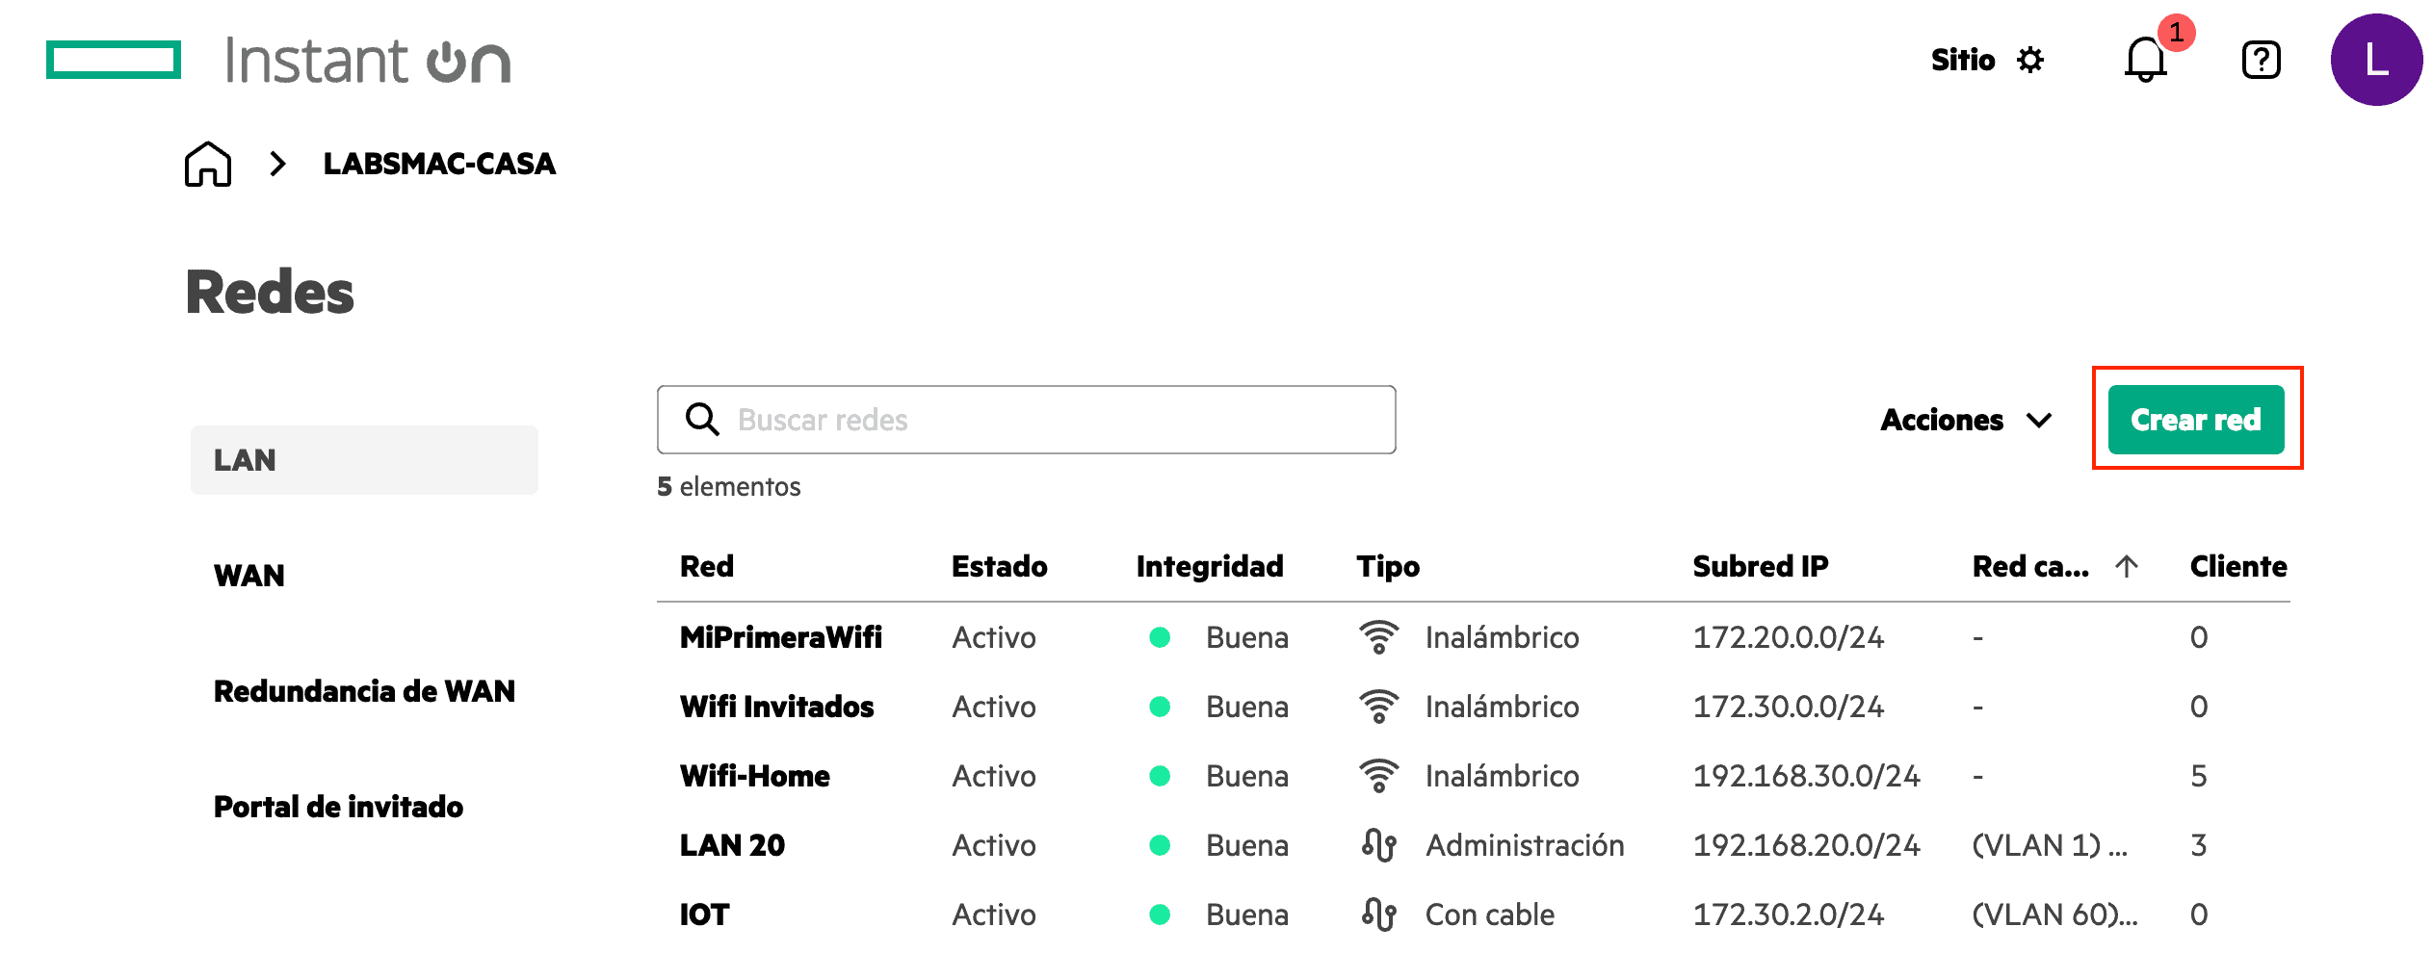Click the wireless icon for MiPrimeraWifi
The height and width of the screenshot is (953, 2433).
coord(1378,637)
